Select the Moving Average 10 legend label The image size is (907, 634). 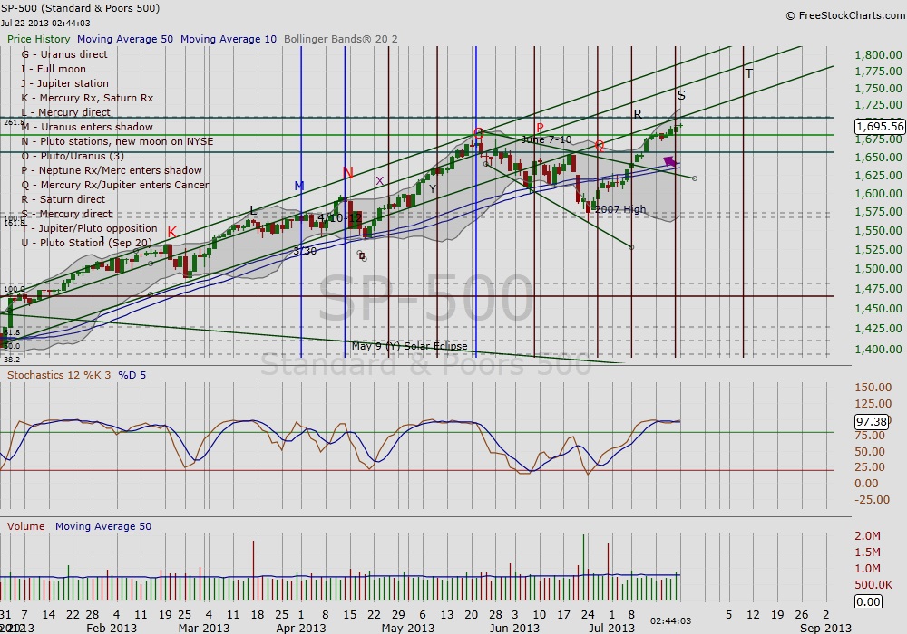coord(229,39)
